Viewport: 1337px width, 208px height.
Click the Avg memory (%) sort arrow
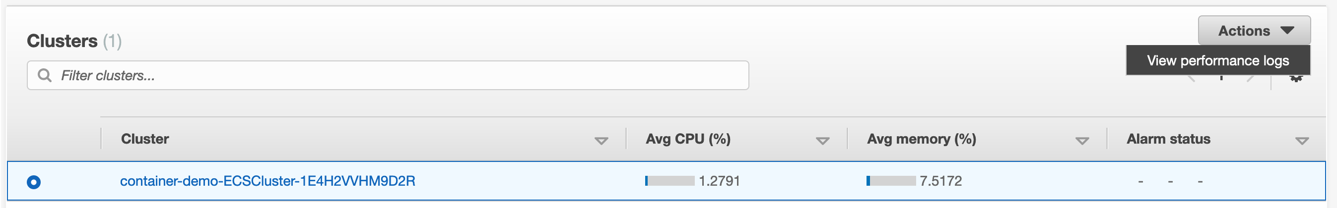point(1082,141)
